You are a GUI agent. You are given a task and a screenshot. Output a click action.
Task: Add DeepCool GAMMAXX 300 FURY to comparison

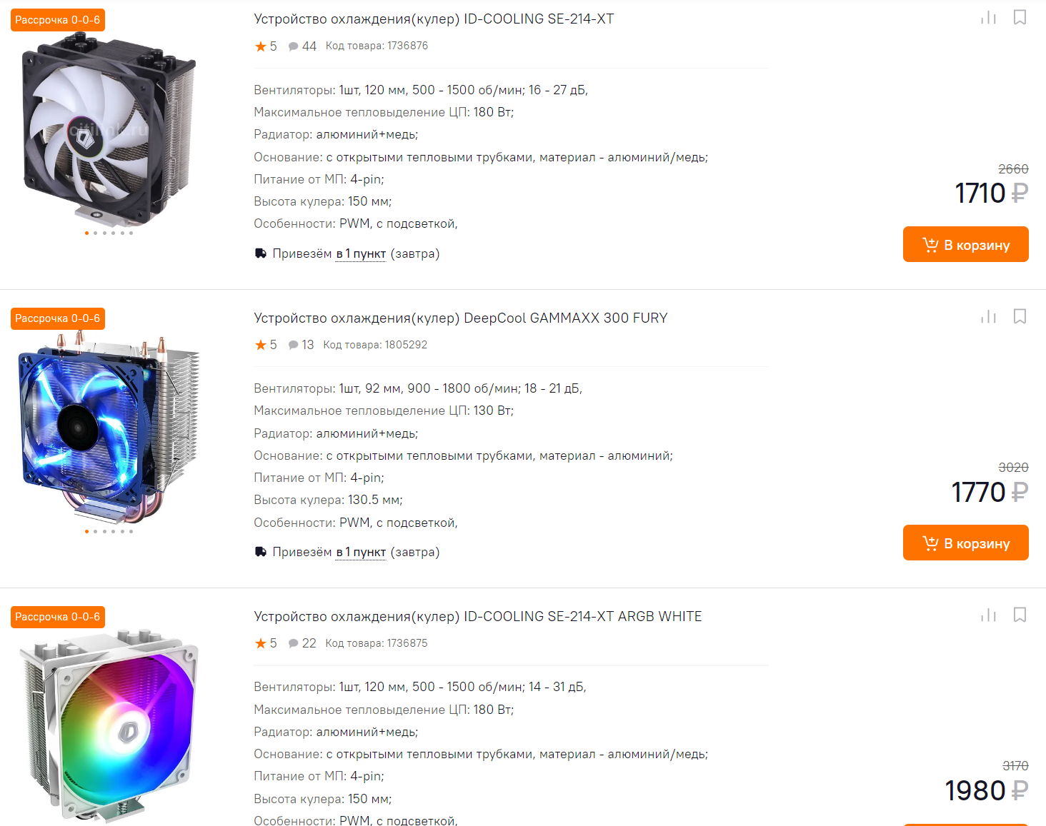tap(989, 316)
